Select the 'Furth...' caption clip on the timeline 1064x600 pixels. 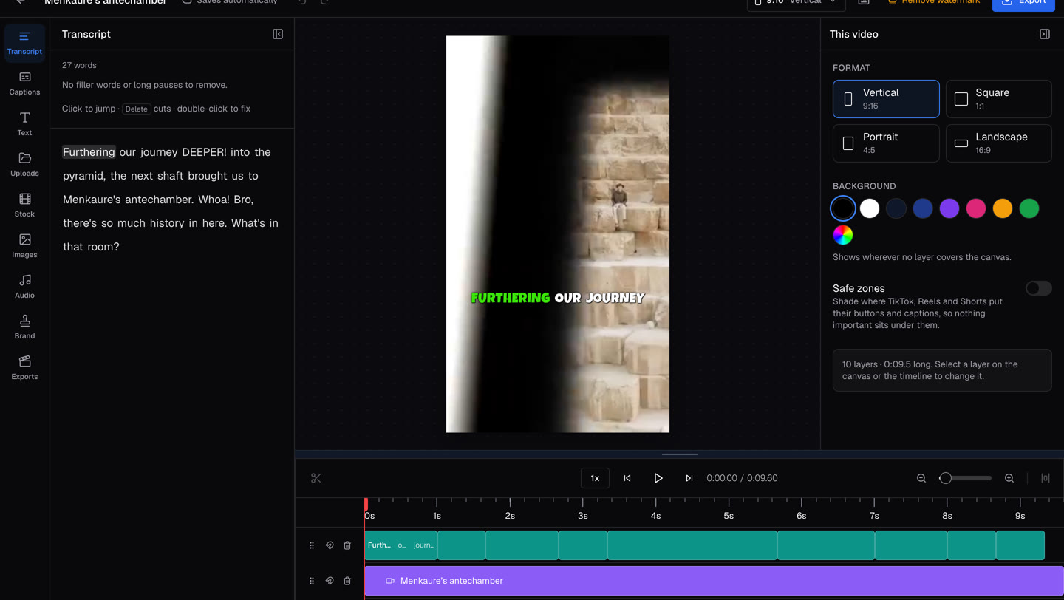(400, 545)
